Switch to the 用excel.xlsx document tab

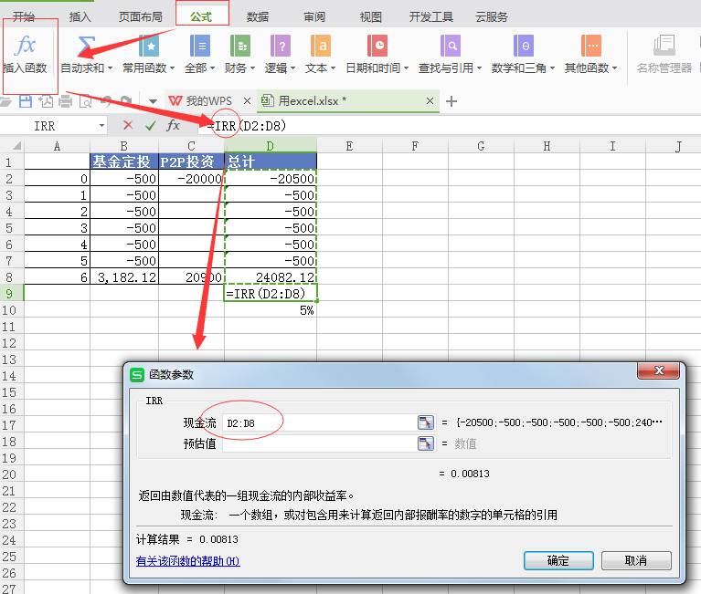coord(311,100)
